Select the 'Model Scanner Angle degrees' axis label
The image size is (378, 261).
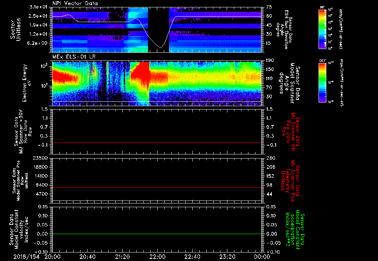point(290,83)
